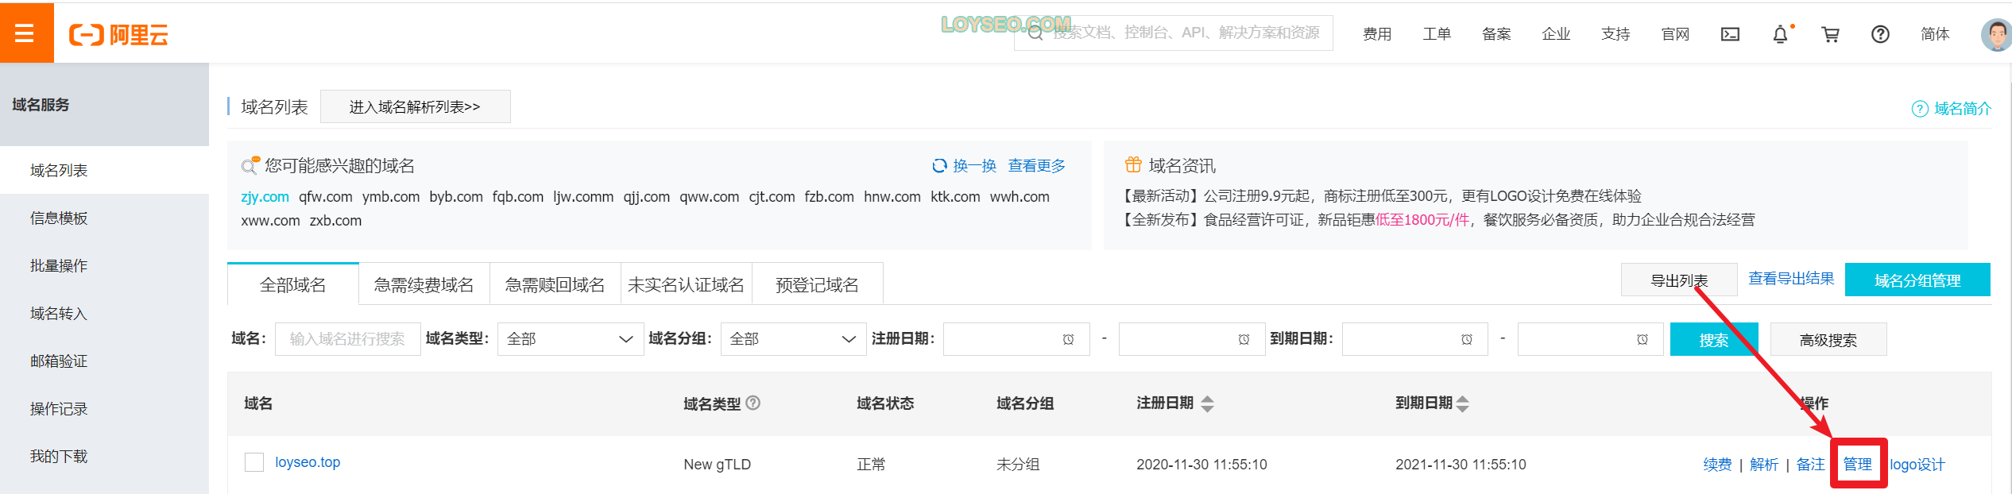Sort by 到期日期 arrows
This screenshot has width=2012, height=494.
[x=1463, y=403]
